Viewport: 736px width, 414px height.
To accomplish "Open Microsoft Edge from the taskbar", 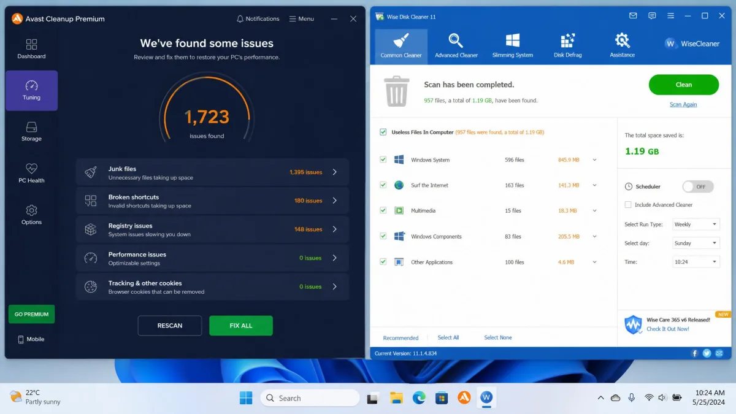I will [x=419, y=398].
